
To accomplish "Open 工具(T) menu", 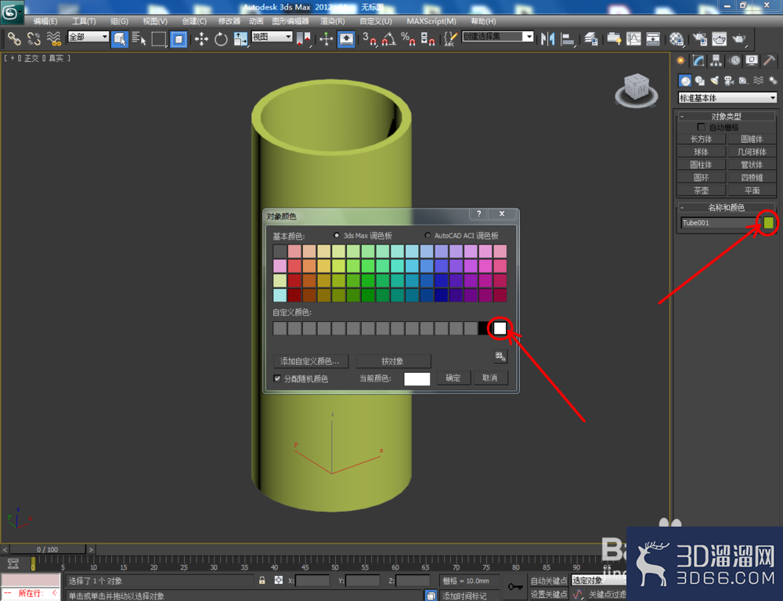I will coord(84,21).
